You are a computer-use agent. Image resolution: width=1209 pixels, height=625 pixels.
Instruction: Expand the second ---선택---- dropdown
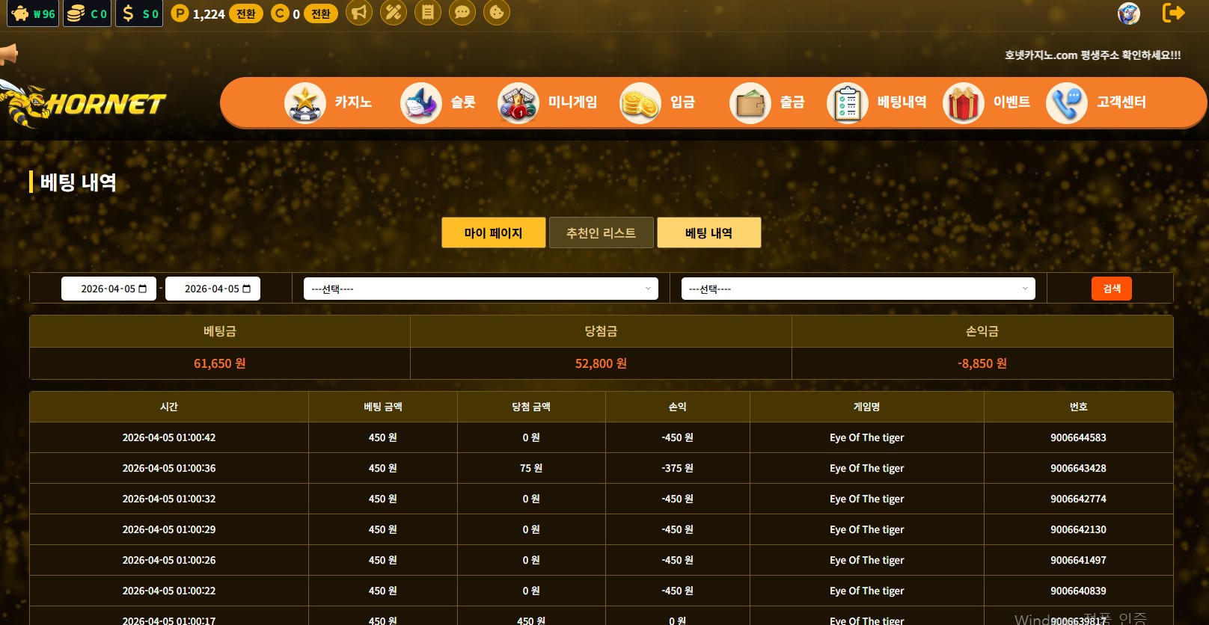pos(857,289)
